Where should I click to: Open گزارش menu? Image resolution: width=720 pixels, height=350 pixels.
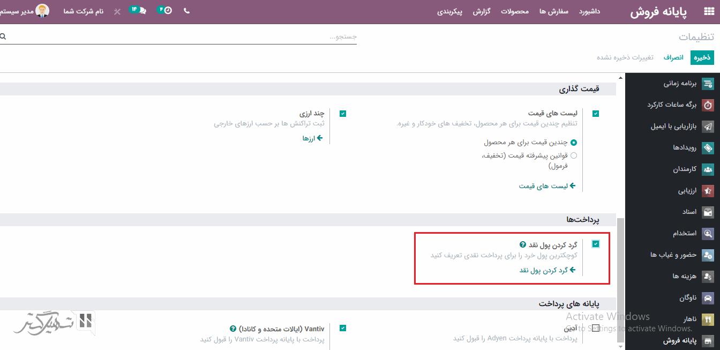point(482,11)
